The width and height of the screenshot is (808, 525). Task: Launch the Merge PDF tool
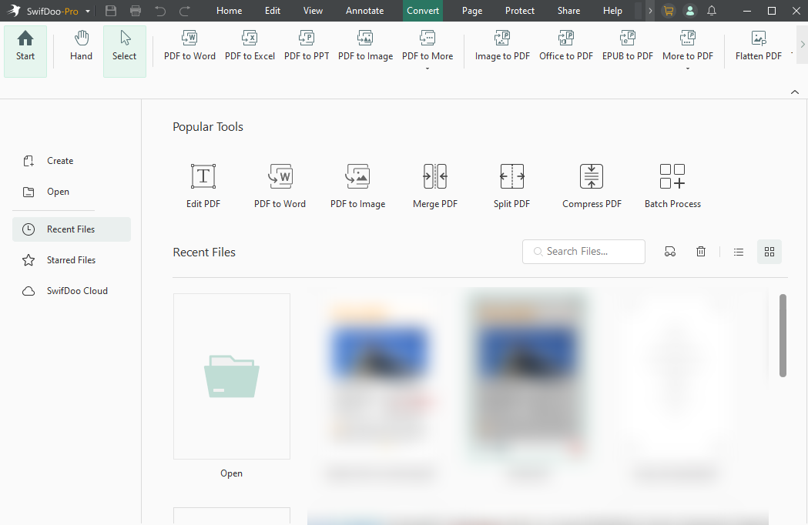434,185
